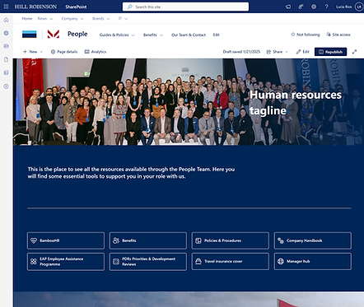Click the home icon in left app bar

click(x=6, y=20)
